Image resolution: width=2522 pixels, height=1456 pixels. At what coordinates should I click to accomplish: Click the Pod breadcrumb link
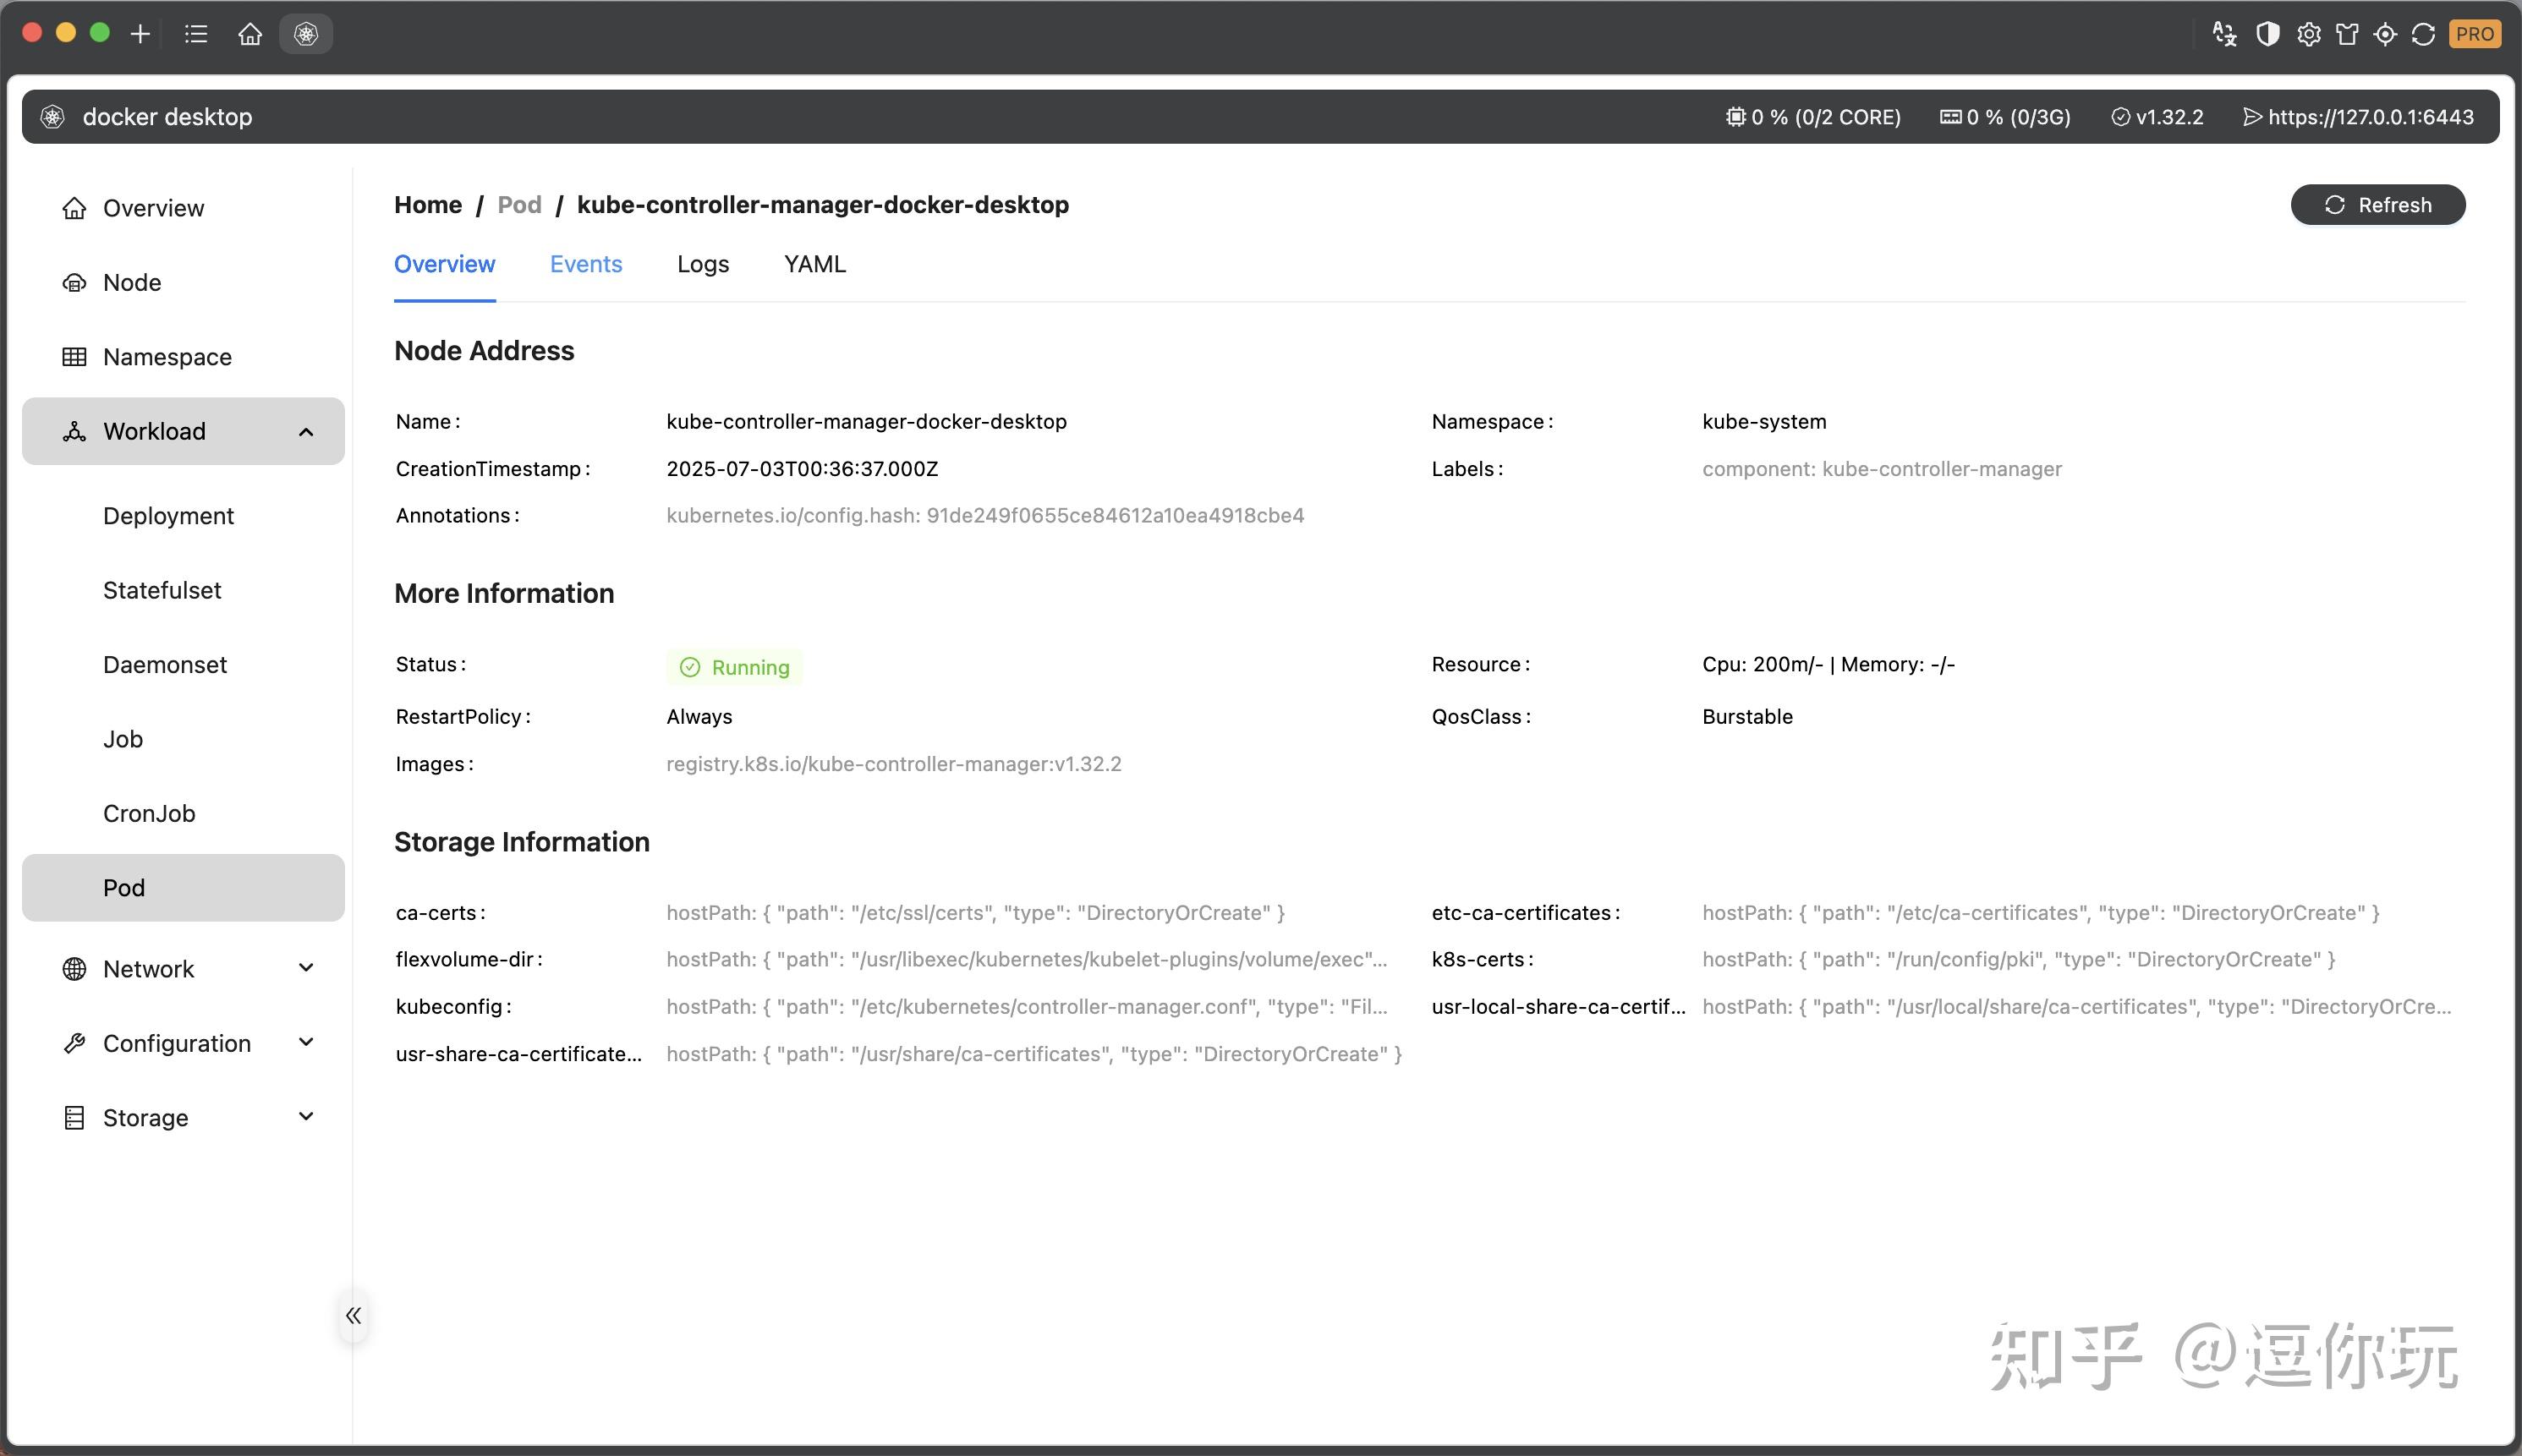pos(519,205)
